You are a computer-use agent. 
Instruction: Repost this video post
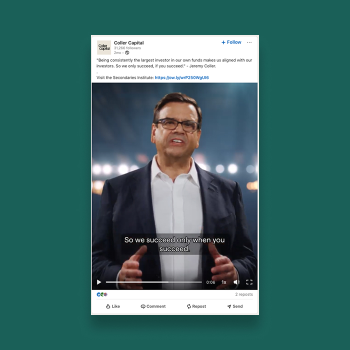(196, 306)
